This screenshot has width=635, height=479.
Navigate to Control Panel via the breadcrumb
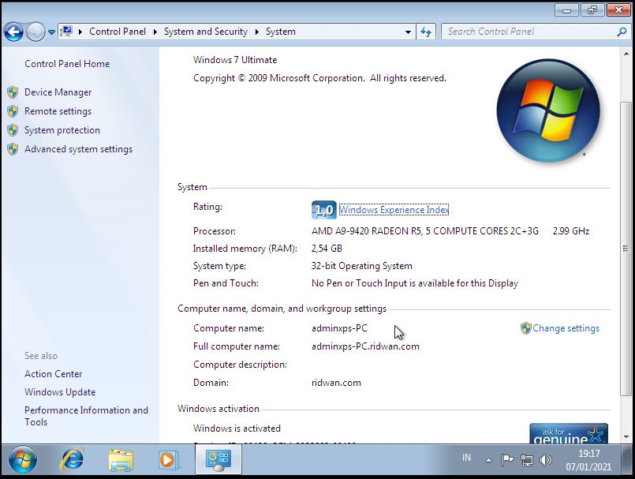point(118,32)
